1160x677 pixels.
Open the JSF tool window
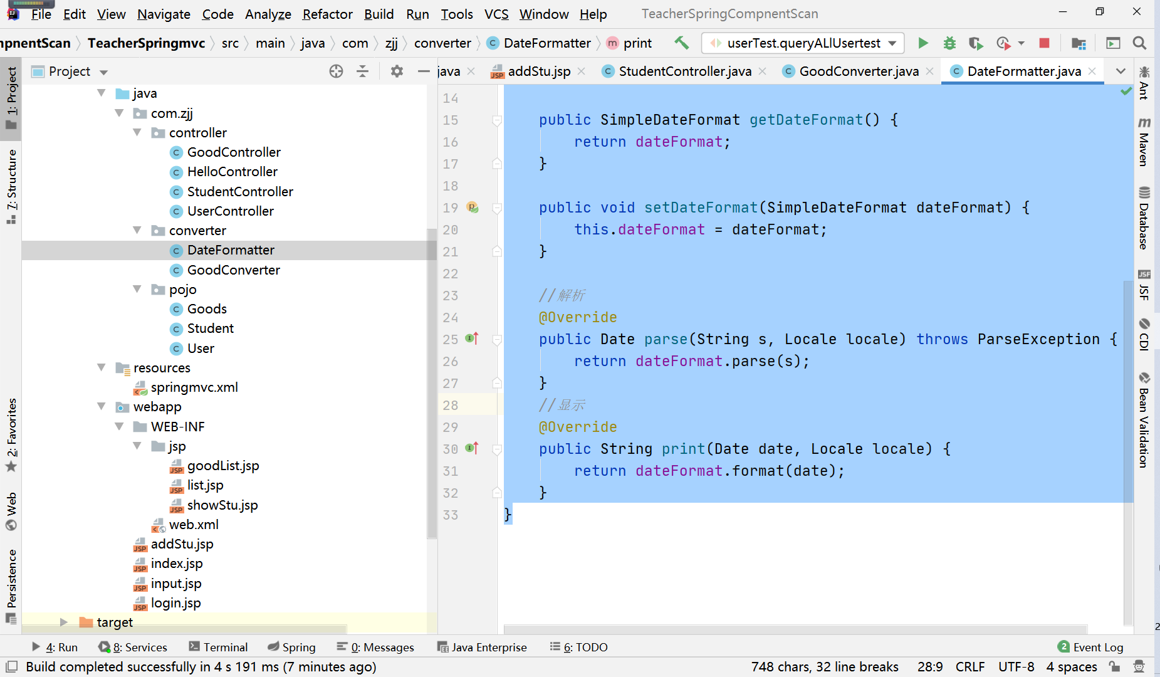[x=1144, y=285]
